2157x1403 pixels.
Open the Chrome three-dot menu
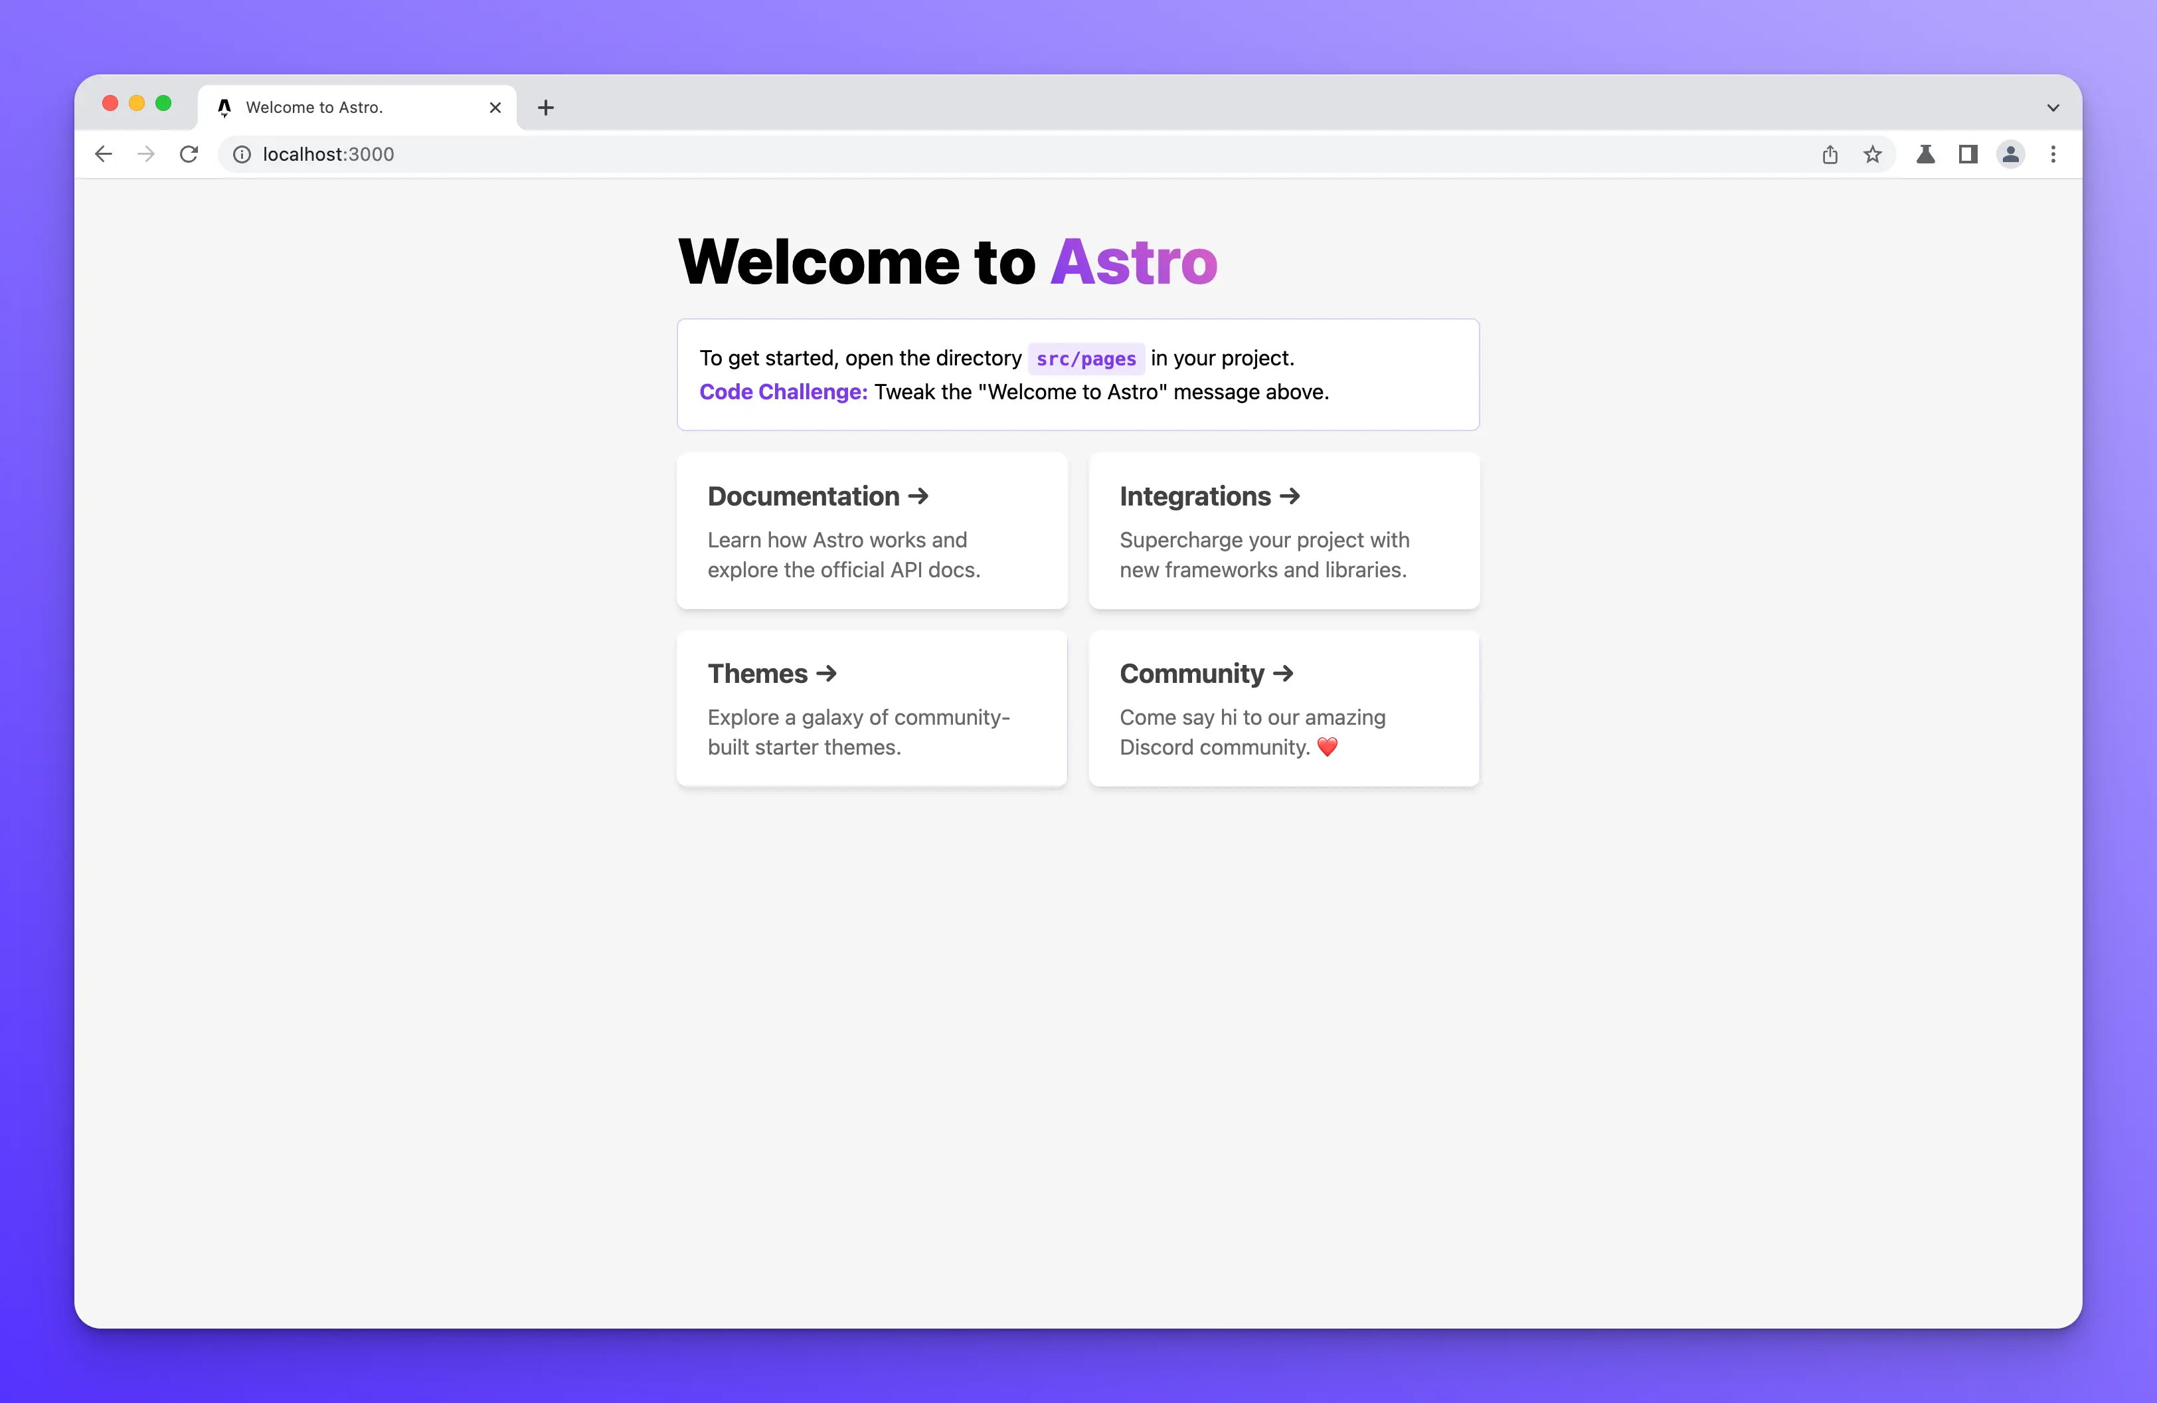click(2053, 154)
